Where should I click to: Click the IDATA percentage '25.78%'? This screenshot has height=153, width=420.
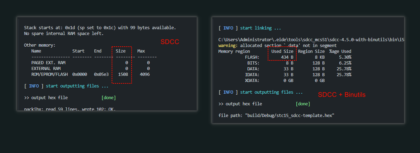pyautogui.click(x=344, y=75)
